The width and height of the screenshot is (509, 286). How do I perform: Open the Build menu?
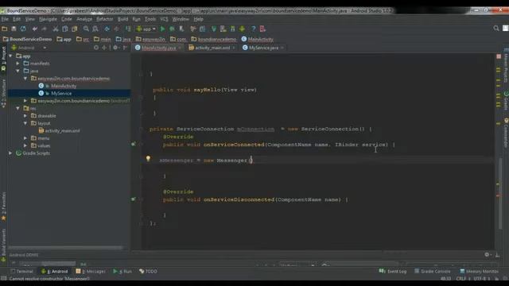(x=122, y=19)
